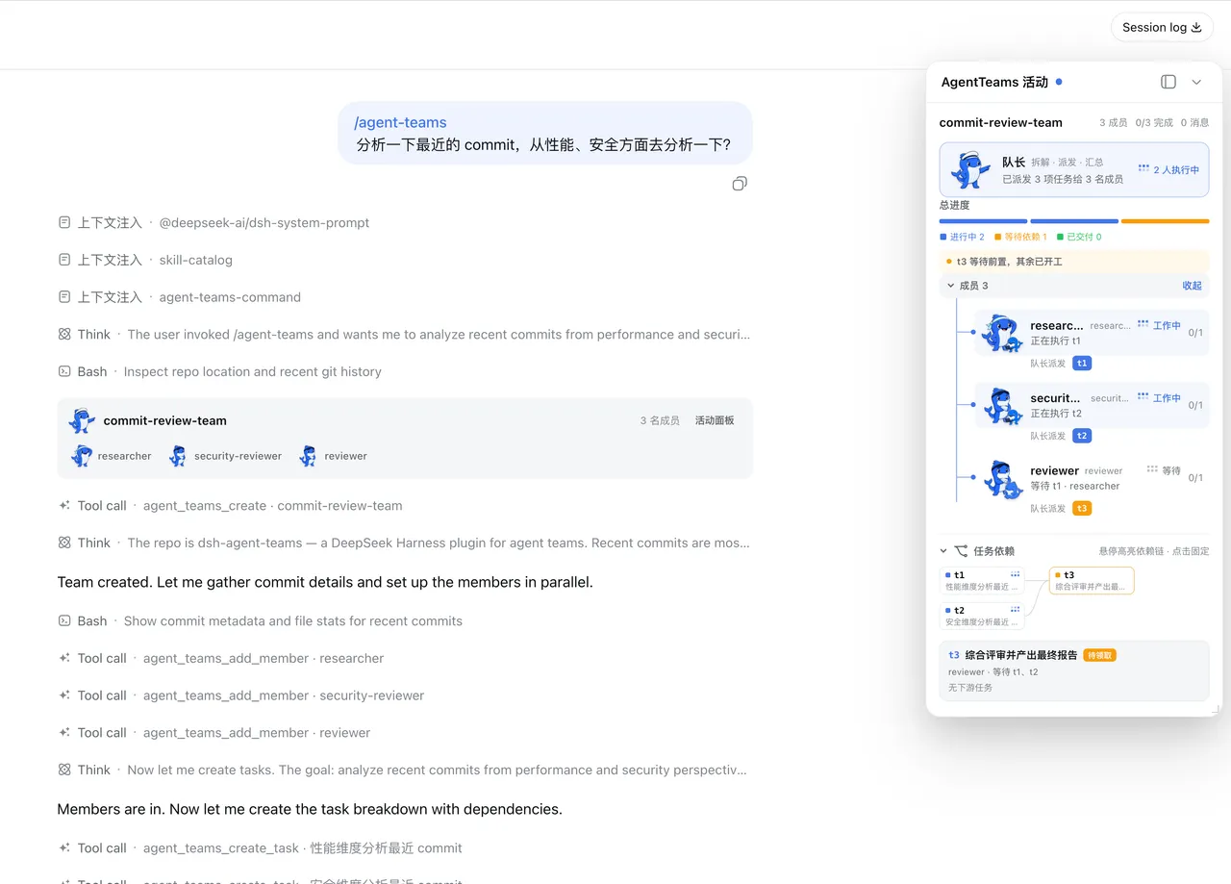Screen dimensions: 1231x884
Task: Click the dots icon on t1 node
Action: 1015,574
